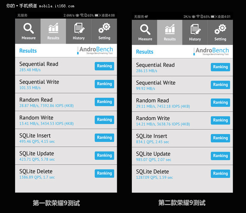Click Ranking for 985.07 QPS SQLite Update
This screenshot has height=213, width=246.
(220, 156)
